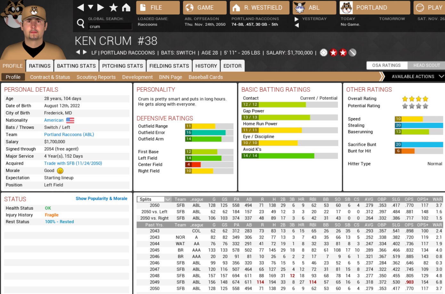The width and height of the screenshot is (445, 294).
Task: Switch ratings view to OSA Ratings
Action: pos(386,65)
